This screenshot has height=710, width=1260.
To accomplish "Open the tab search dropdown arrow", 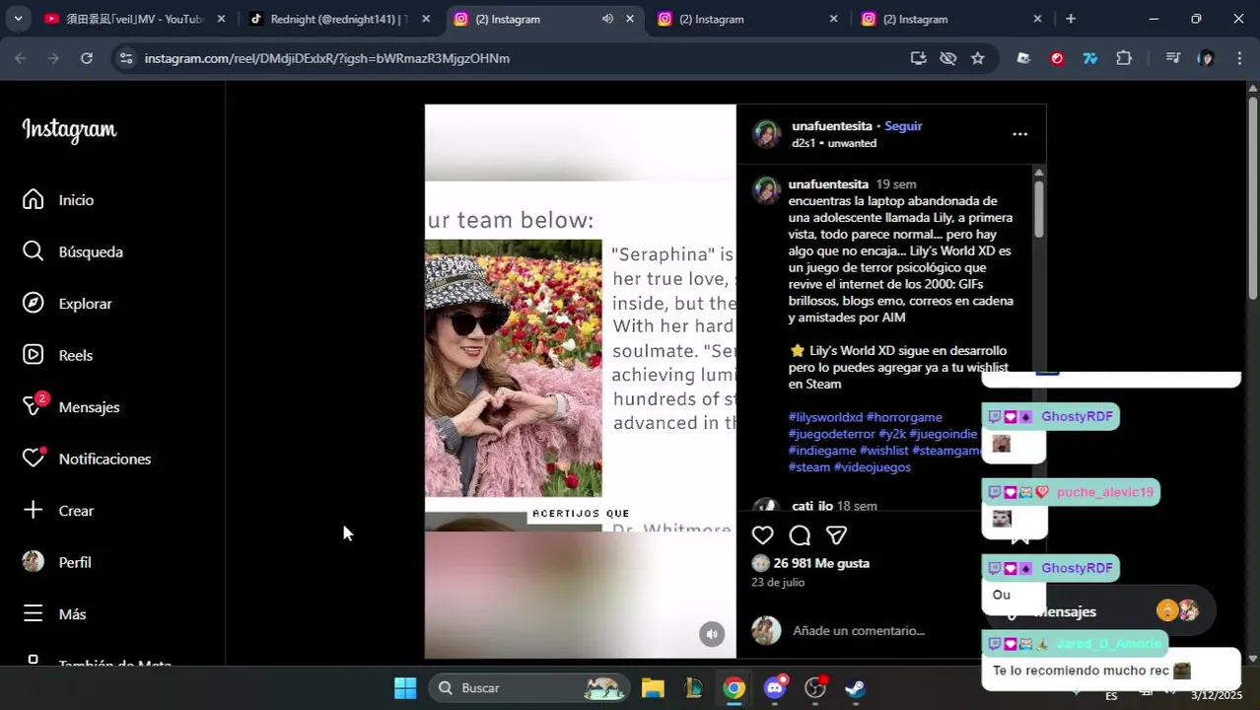I will click(18, 19).
